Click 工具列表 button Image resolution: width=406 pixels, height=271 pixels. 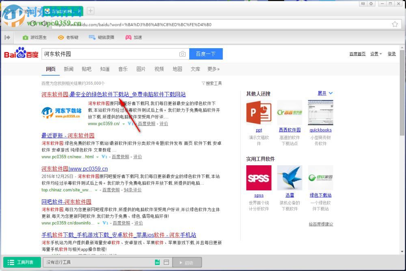coord(22,262)
